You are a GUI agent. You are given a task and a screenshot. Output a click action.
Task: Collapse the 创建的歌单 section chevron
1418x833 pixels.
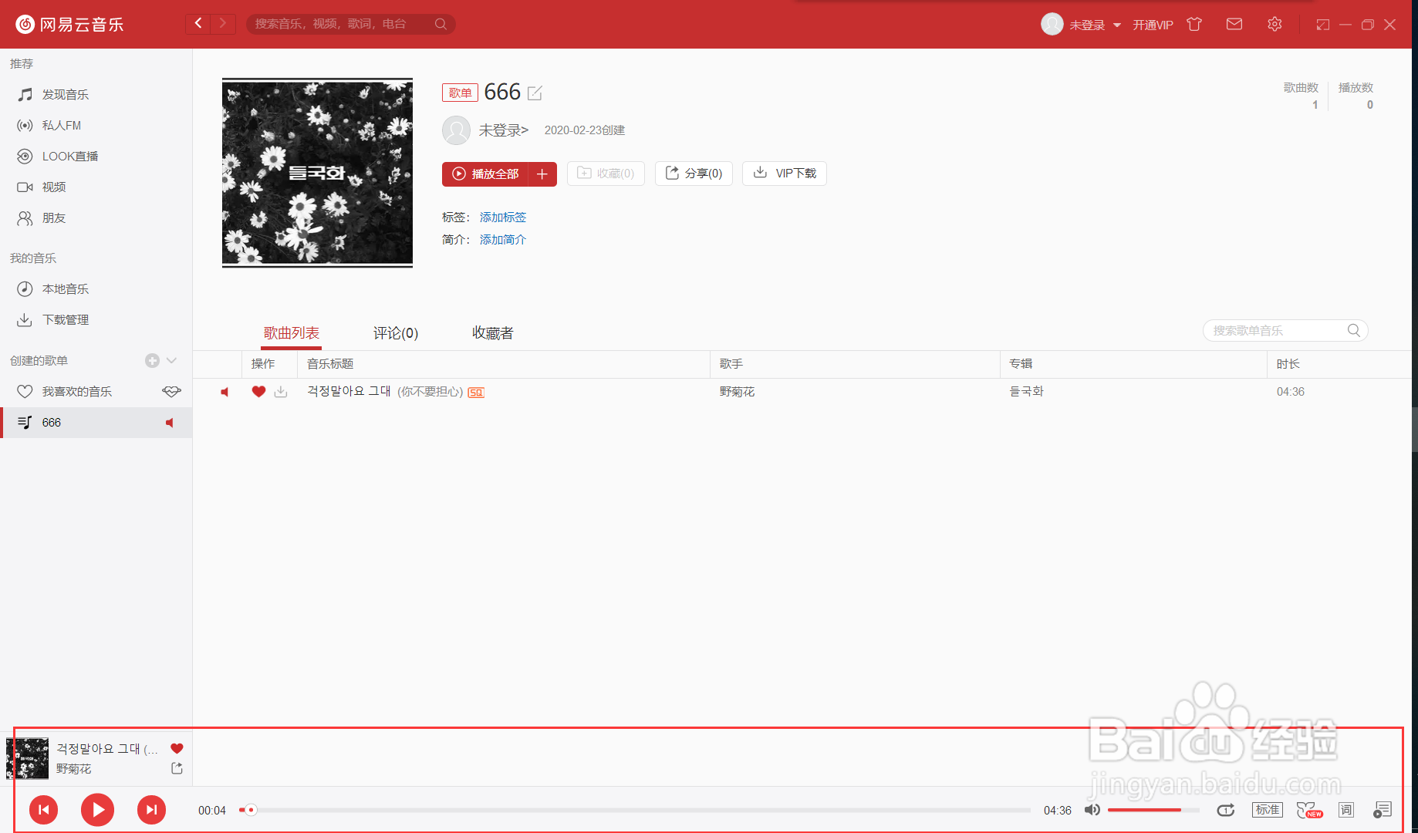tap(171, 360)
